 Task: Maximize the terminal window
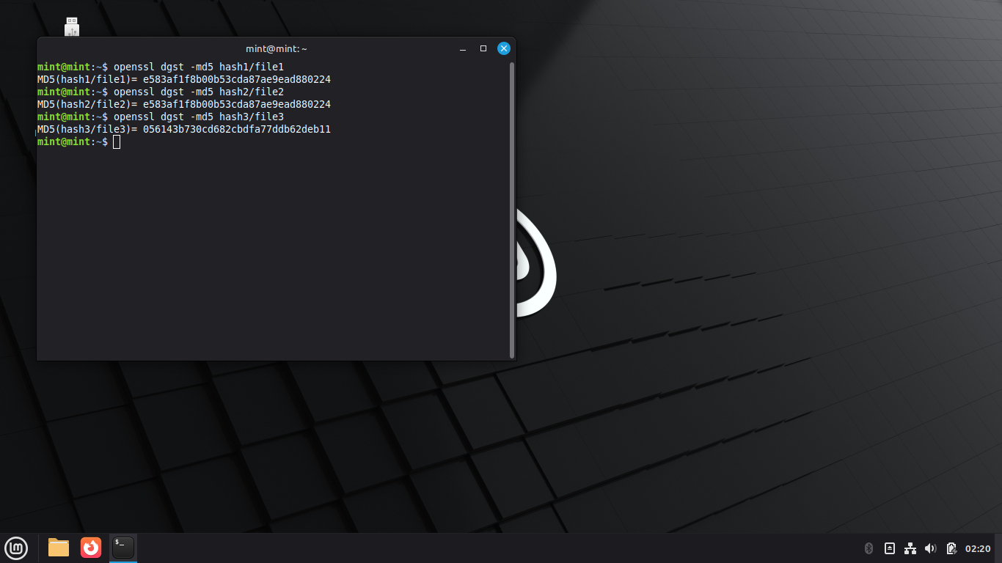tap(483, 48)
